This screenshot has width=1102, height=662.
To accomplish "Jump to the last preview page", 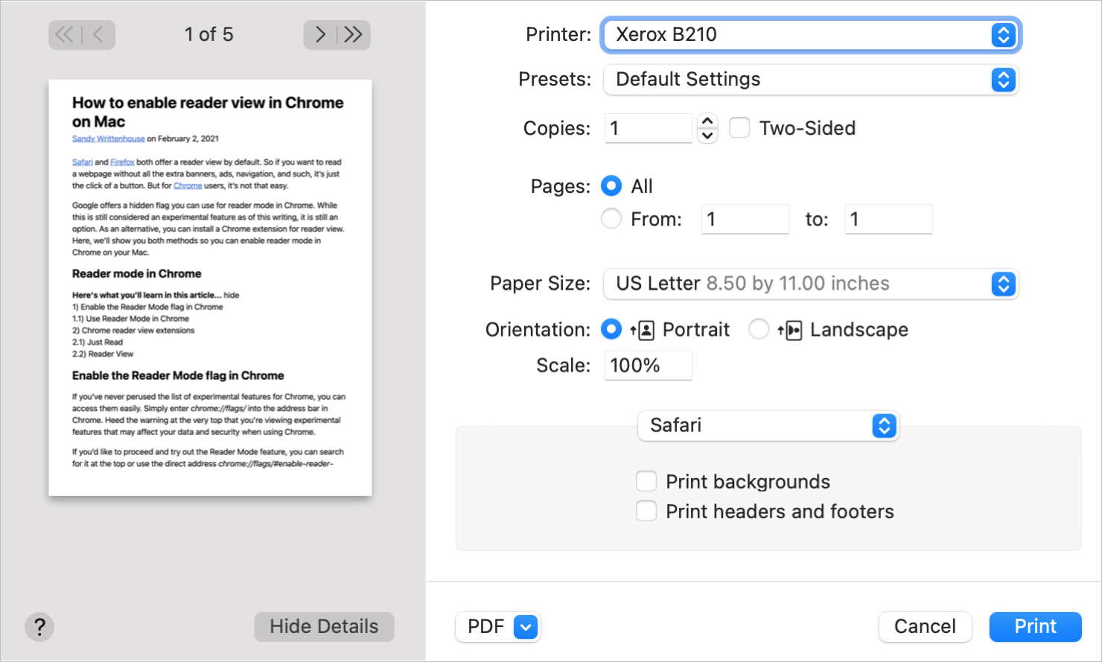I will [x=354, y=34].
